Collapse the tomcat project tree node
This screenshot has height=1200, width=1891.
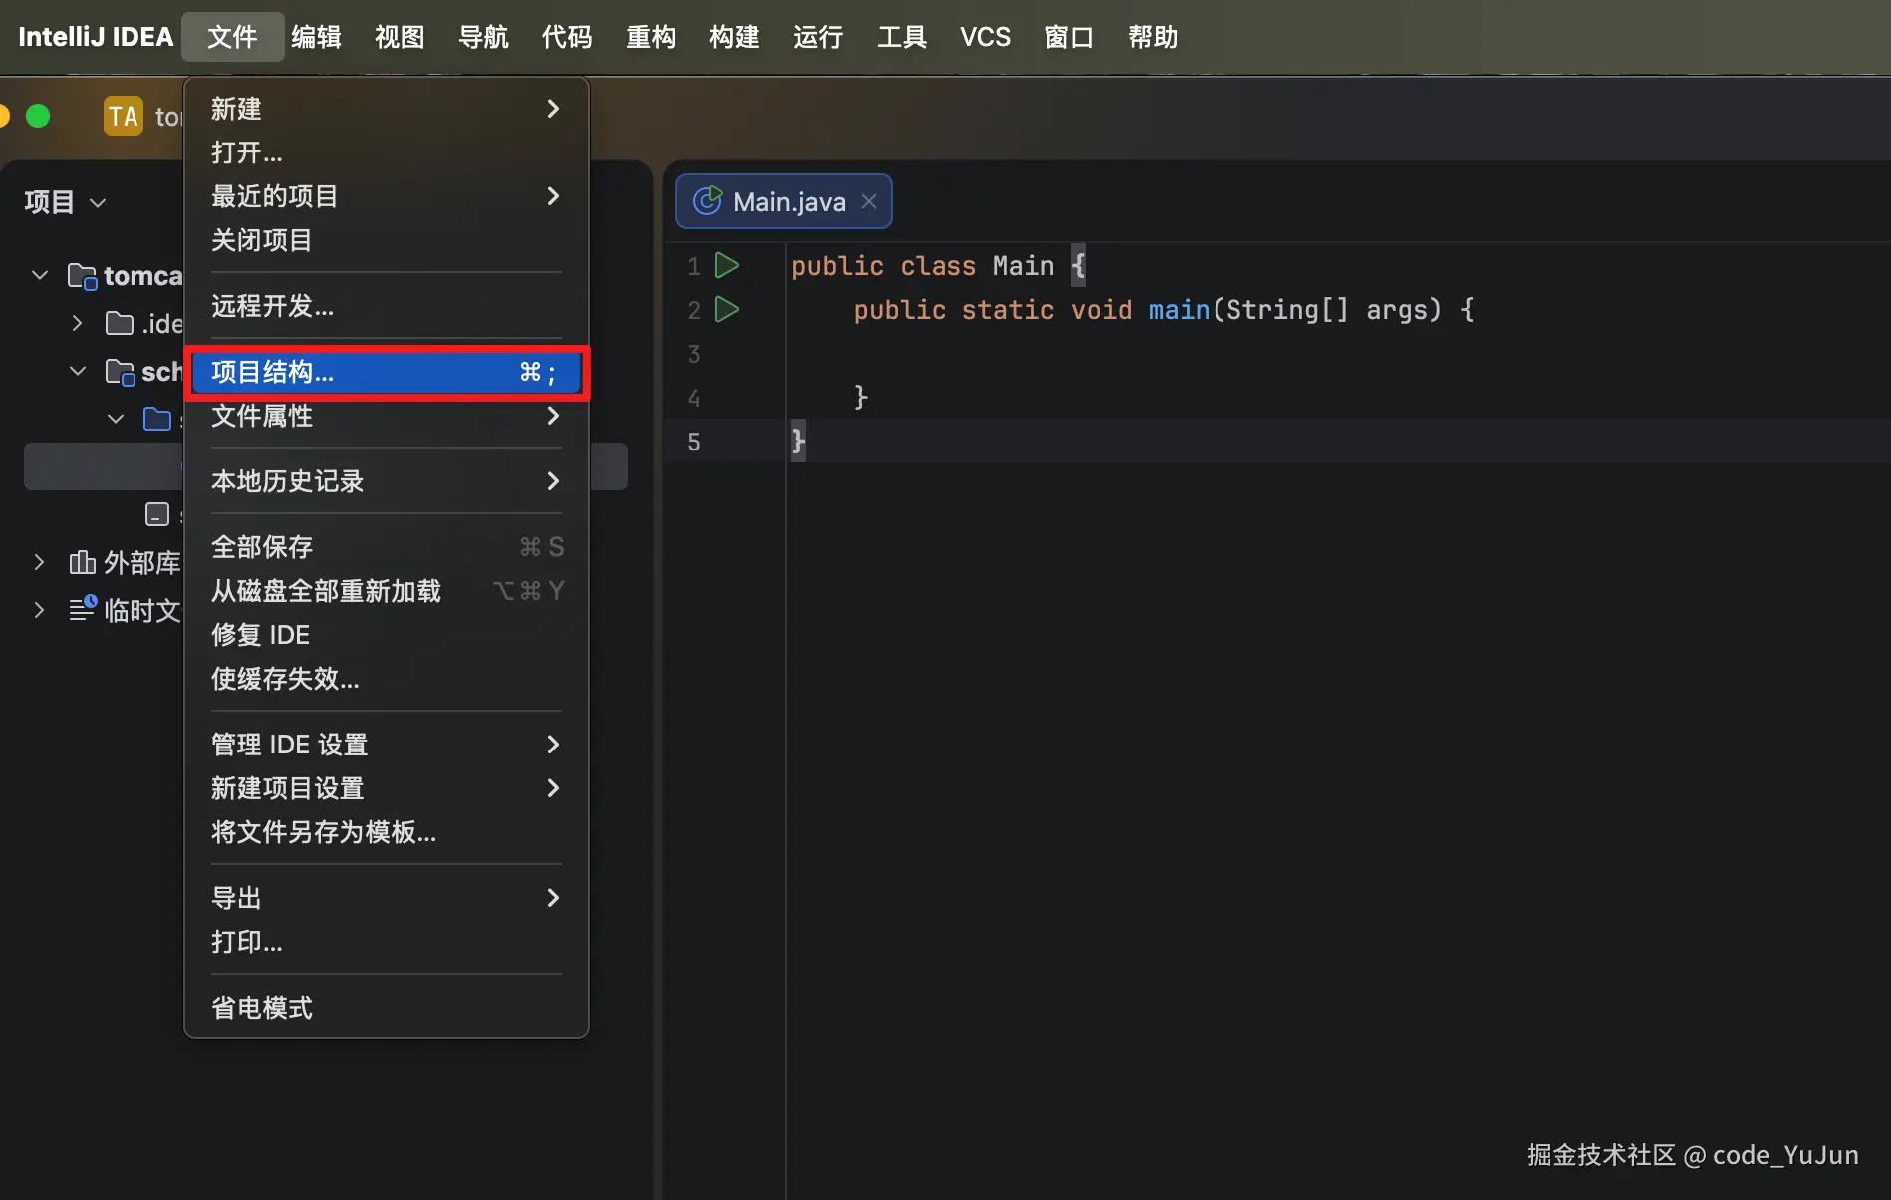tap(40, 275)
